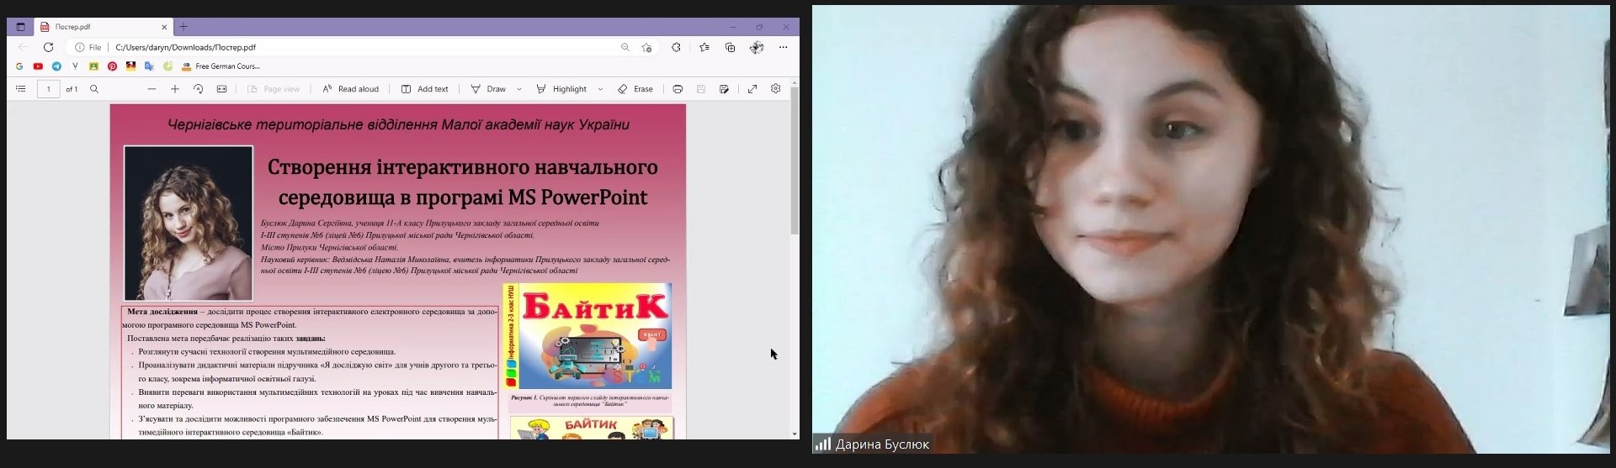
Task: Toggle the Draw tool
Action: coord(488,89)
